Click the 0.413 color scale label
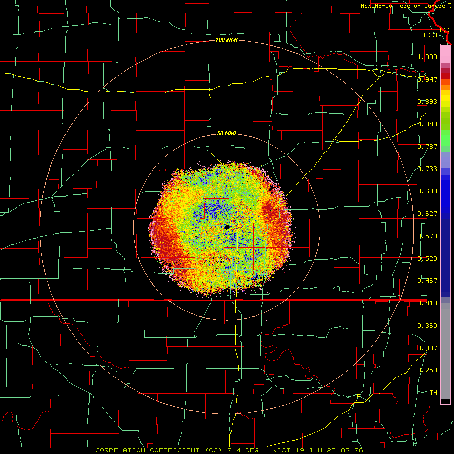 tap(427, 303)
